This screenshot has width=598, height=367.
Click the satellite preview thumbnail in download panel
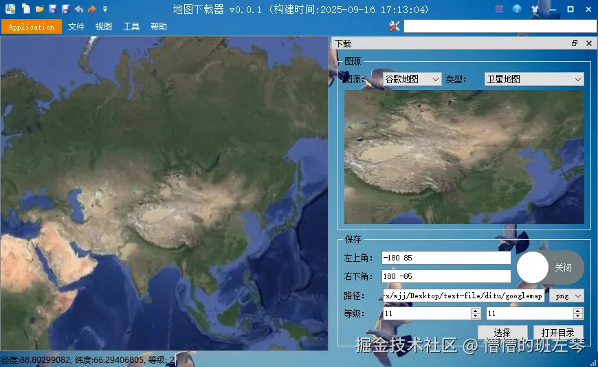pos(464,157)
